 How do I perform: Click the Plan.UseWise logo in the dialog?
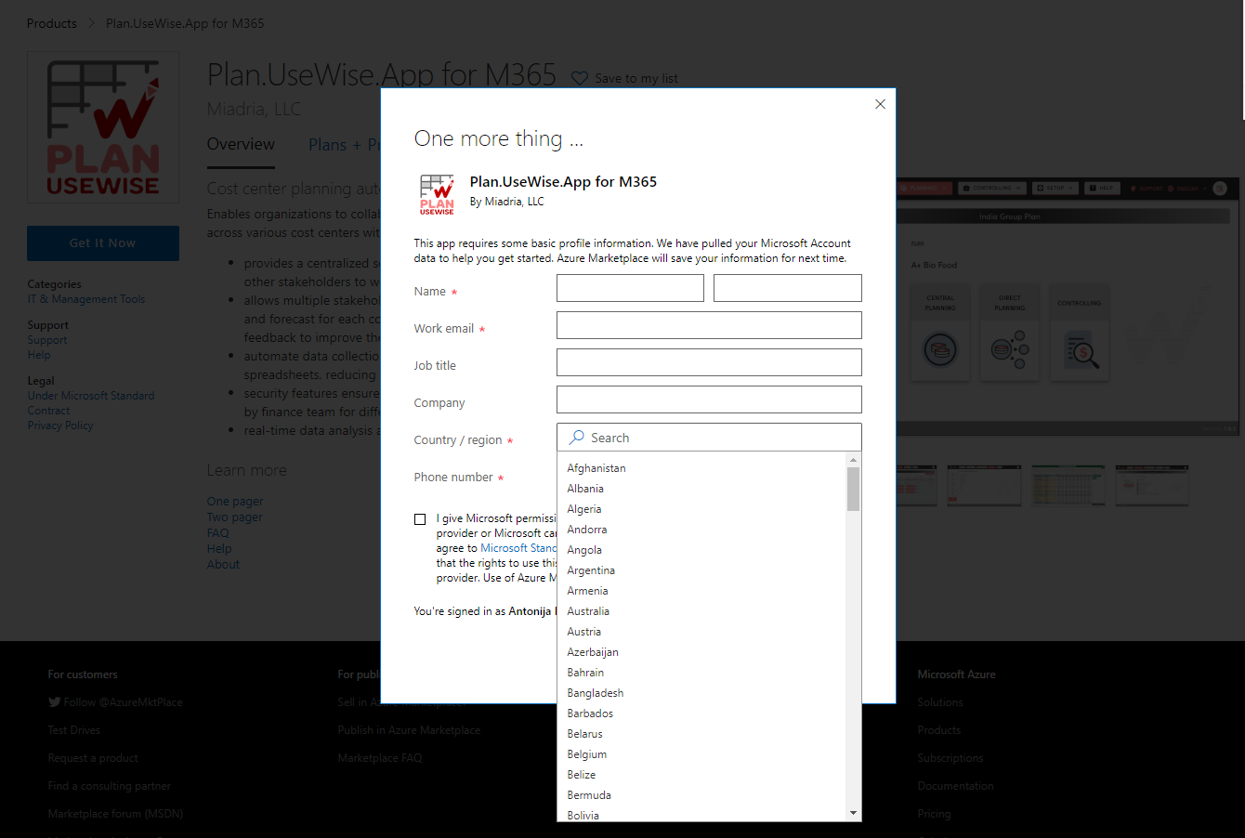(x=437, y=194)
